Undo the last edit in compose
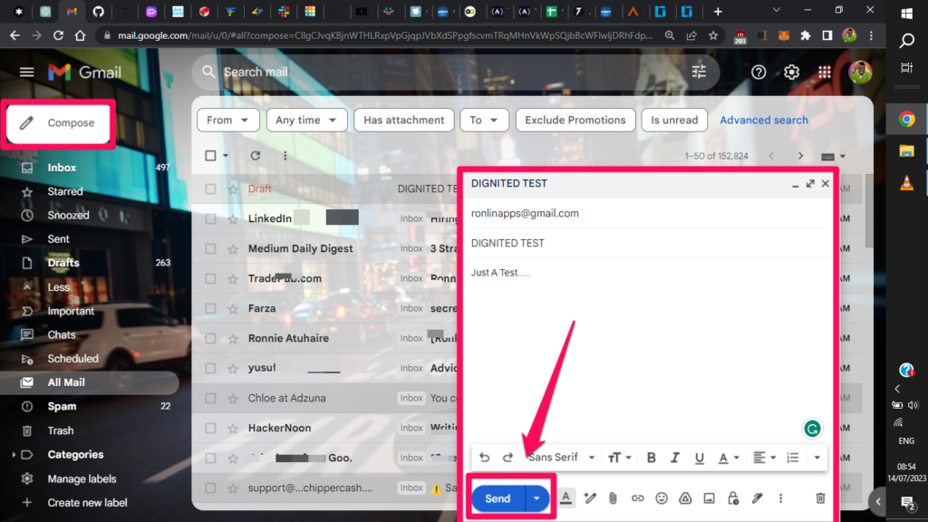 tap(484, 458)
